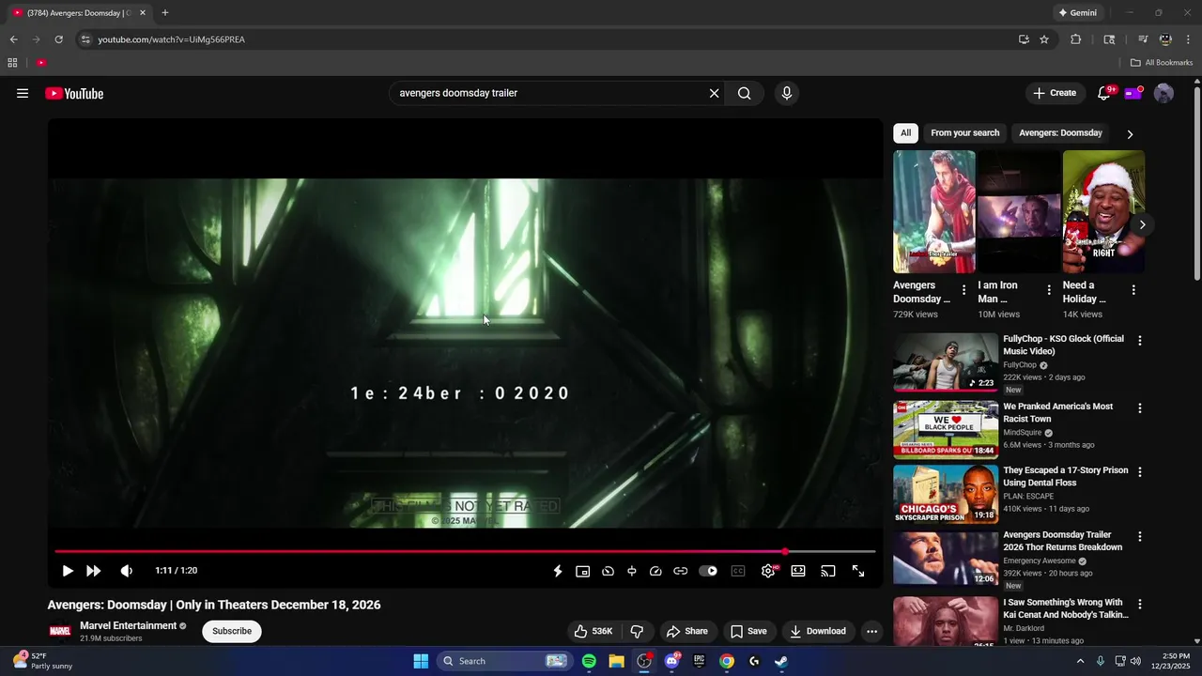1202x676 pixels.
Task: Bookmark this page with the star
Action: pyautogui.click(x=1044, y=39)
